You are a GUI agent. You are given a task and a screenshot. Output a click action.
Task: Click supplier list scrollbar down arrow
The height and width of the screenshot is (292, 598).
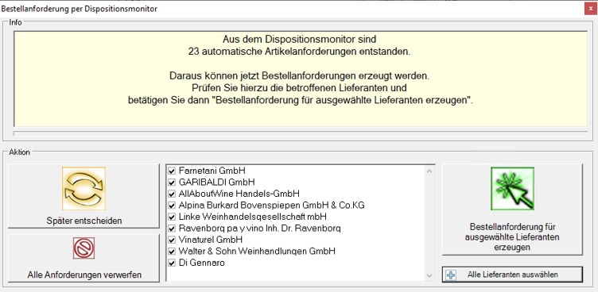coord(429,275)
